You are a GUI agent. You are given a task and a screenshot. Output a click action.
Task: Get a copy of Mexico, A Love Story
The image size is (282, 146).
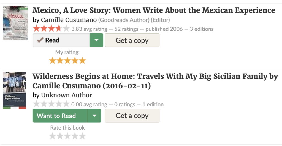point(132,40)
